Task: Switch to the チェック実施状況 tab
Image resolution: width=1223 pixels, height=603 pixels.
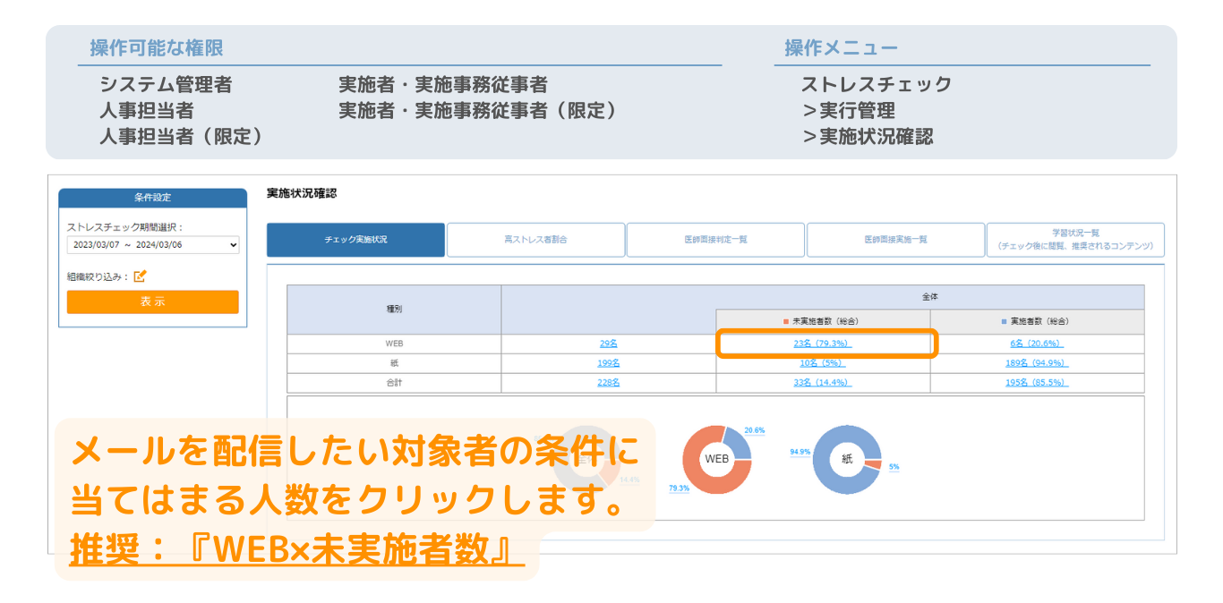Action: tap(355, 240)
